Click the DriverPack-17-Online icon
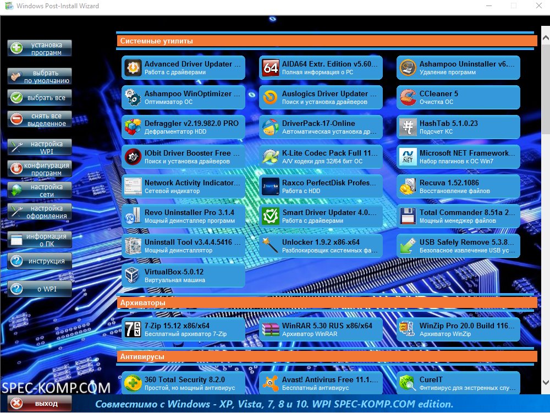The height and width of the screenshot is (413, 550). (271, 127)
